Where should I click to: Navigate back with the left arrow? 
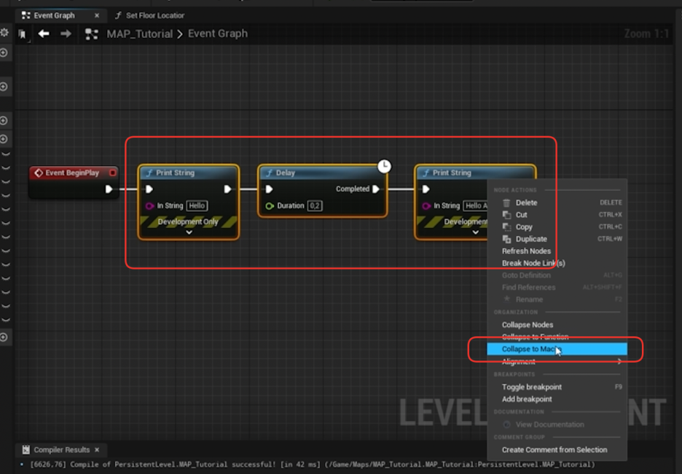pyautogui.click(x=44, y=33)
